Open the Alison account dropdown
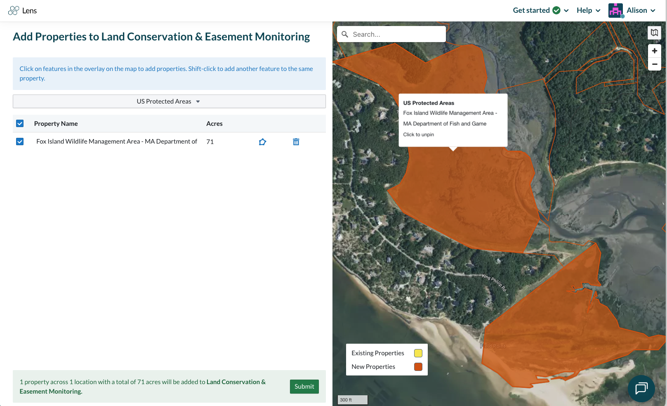This screenshot has height=406, width=667. pos(641,10)
